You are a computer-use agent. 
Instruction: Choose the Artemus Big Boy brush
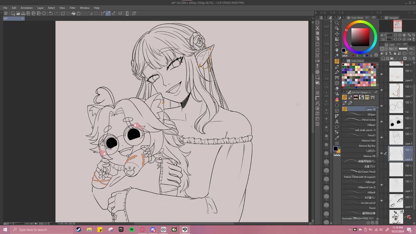coord(359,146)
